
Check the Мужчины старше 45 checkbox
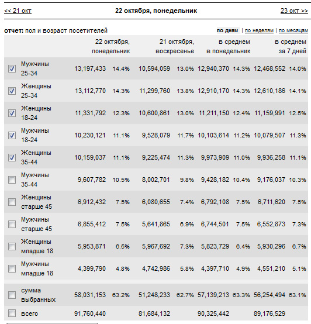click(12, 224)
